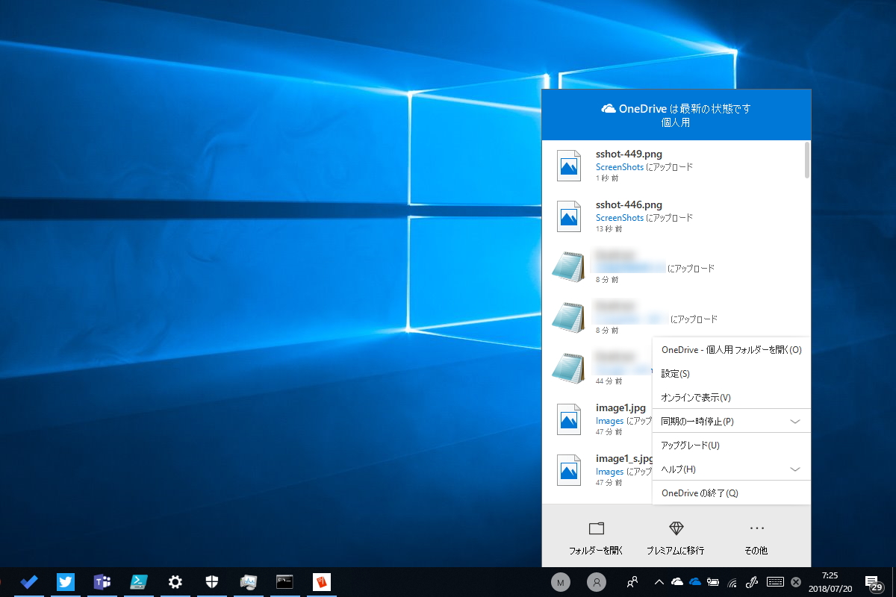The image size is (896, 597).
Task: Open the picture viewer app in the taskbar
Action: [x=248, y=582]
